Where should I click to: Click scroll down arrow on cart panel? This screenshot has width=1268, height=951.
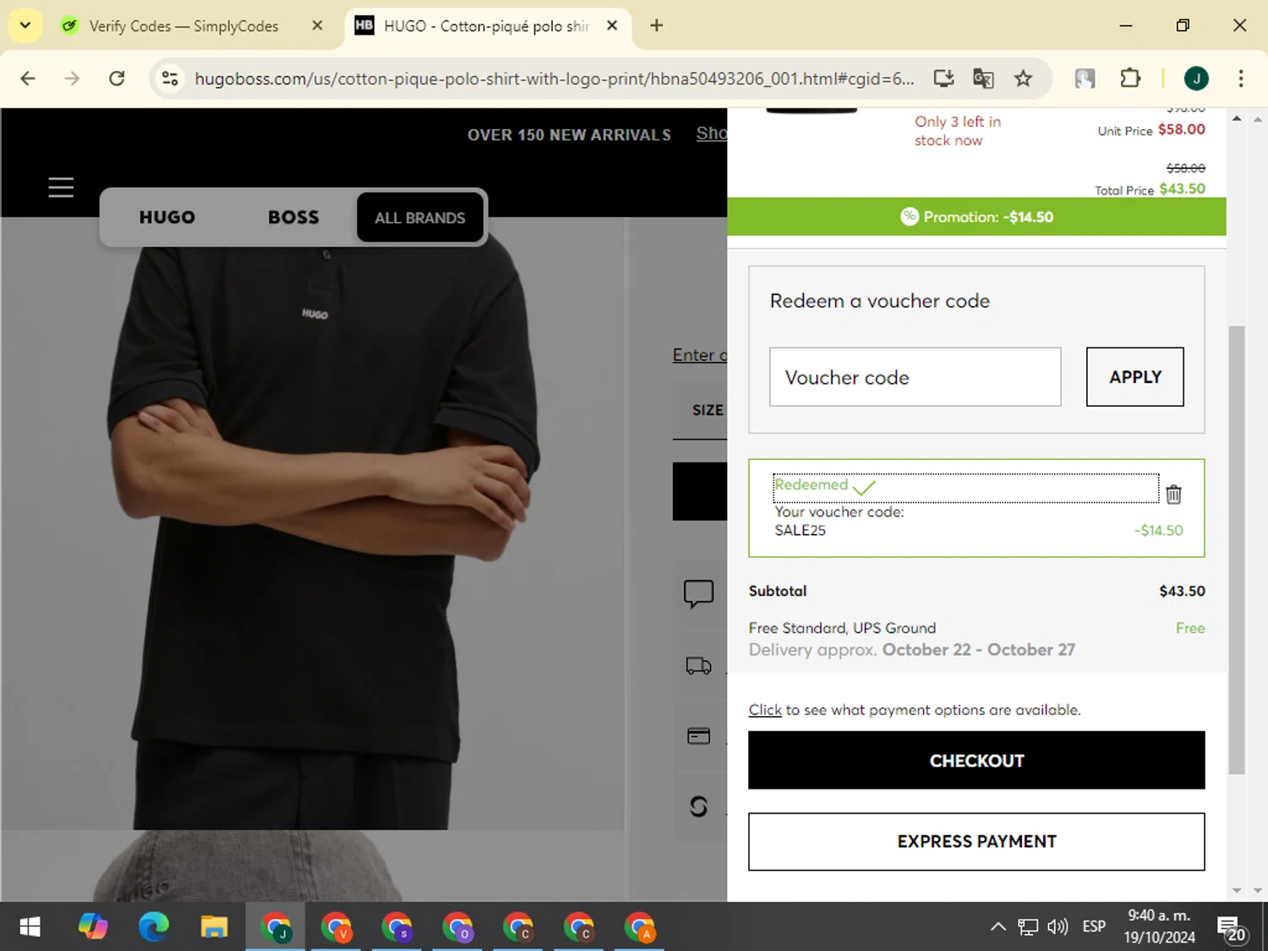[x=1237, y=890]
